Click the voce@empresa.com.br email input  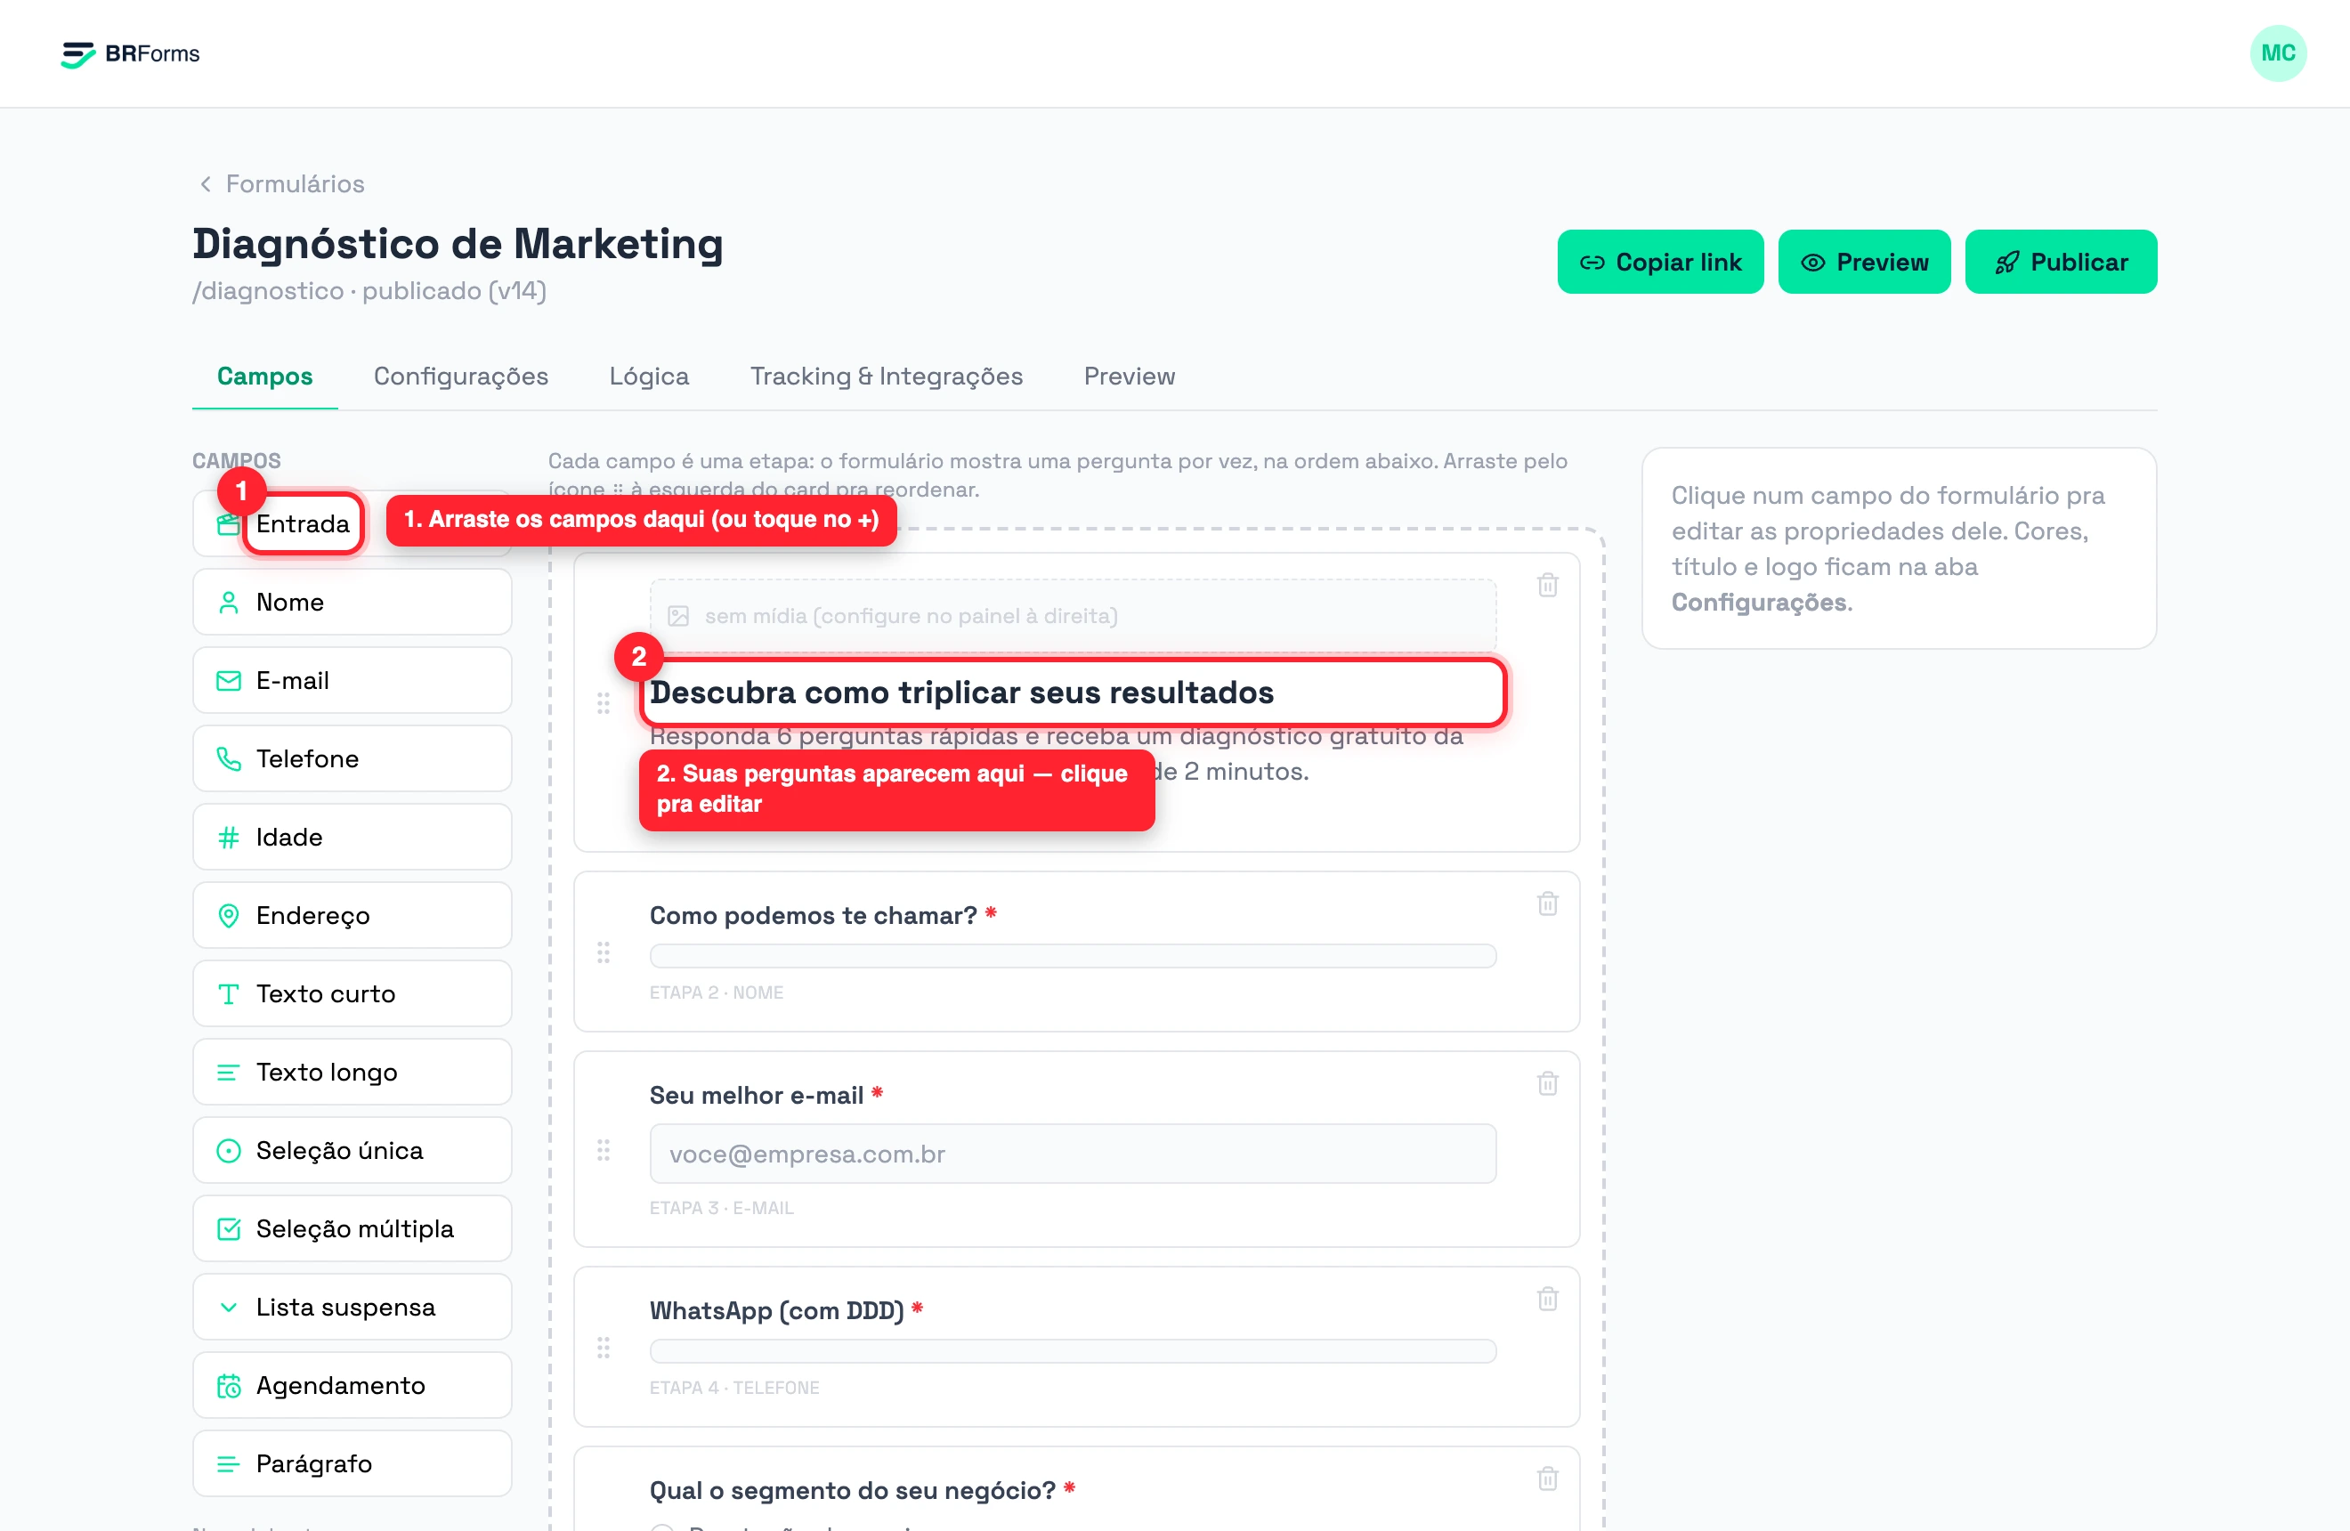click(x=1073, y=1153)
